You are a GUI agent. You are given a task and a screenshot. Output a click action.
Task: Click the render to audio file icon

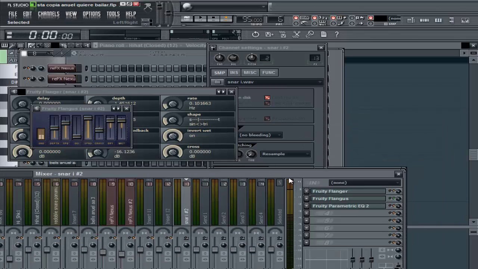[283, 34]
